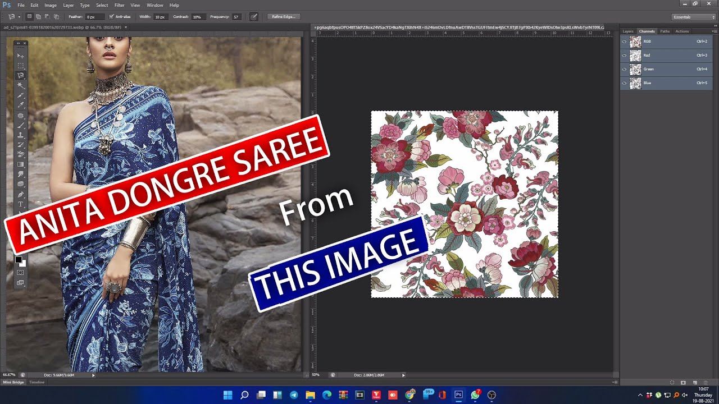Click the foreground color swatch
719x404 pixels.
pos(18,260)
